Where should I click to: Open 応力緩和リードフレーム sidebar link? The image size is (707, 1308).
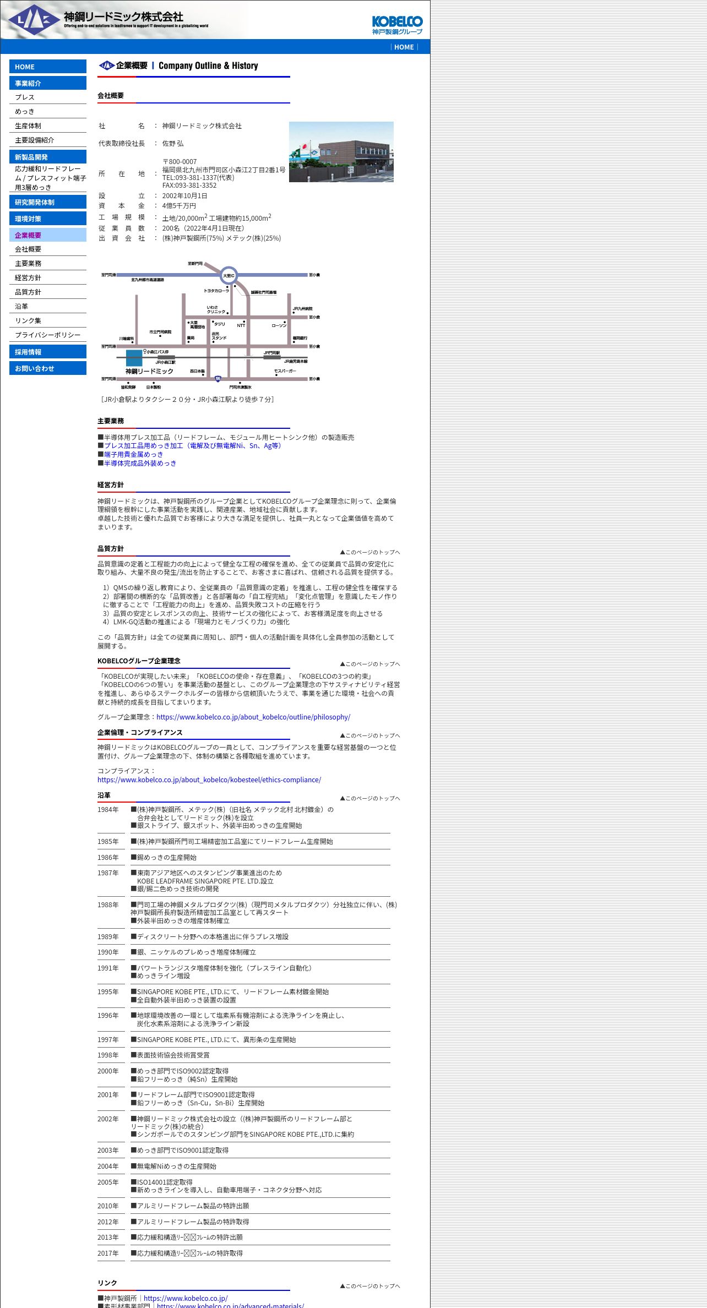tap(48, 178)
